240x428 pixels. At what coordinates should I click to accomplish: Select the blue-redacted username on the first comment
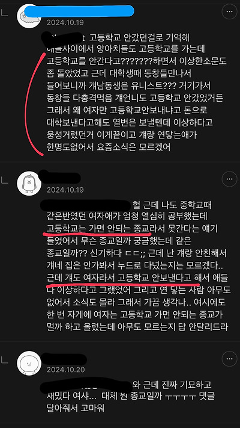[x=79, y=11]
